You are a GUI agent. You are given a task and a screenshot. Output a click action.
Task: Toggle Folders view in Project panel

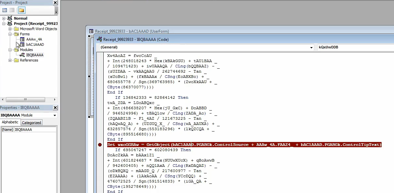(22, 10)
